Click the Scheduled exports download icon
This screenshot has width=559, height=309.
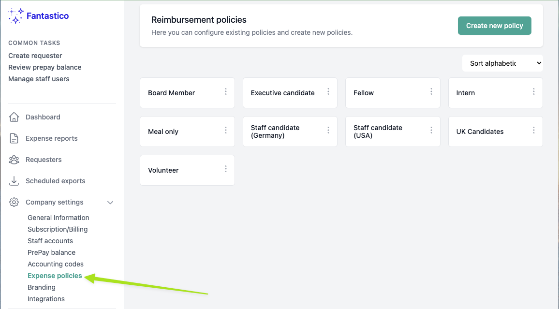pyautogui.click(x=14, y=181)
